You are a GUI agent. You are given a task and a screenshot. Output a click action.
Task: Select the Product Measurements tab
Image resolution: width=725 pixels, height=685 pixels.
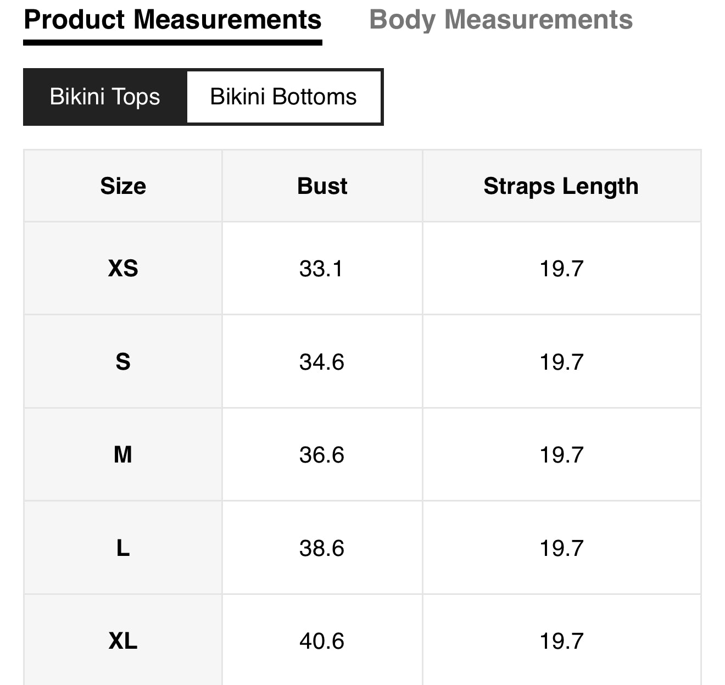(x=172, y=20)
